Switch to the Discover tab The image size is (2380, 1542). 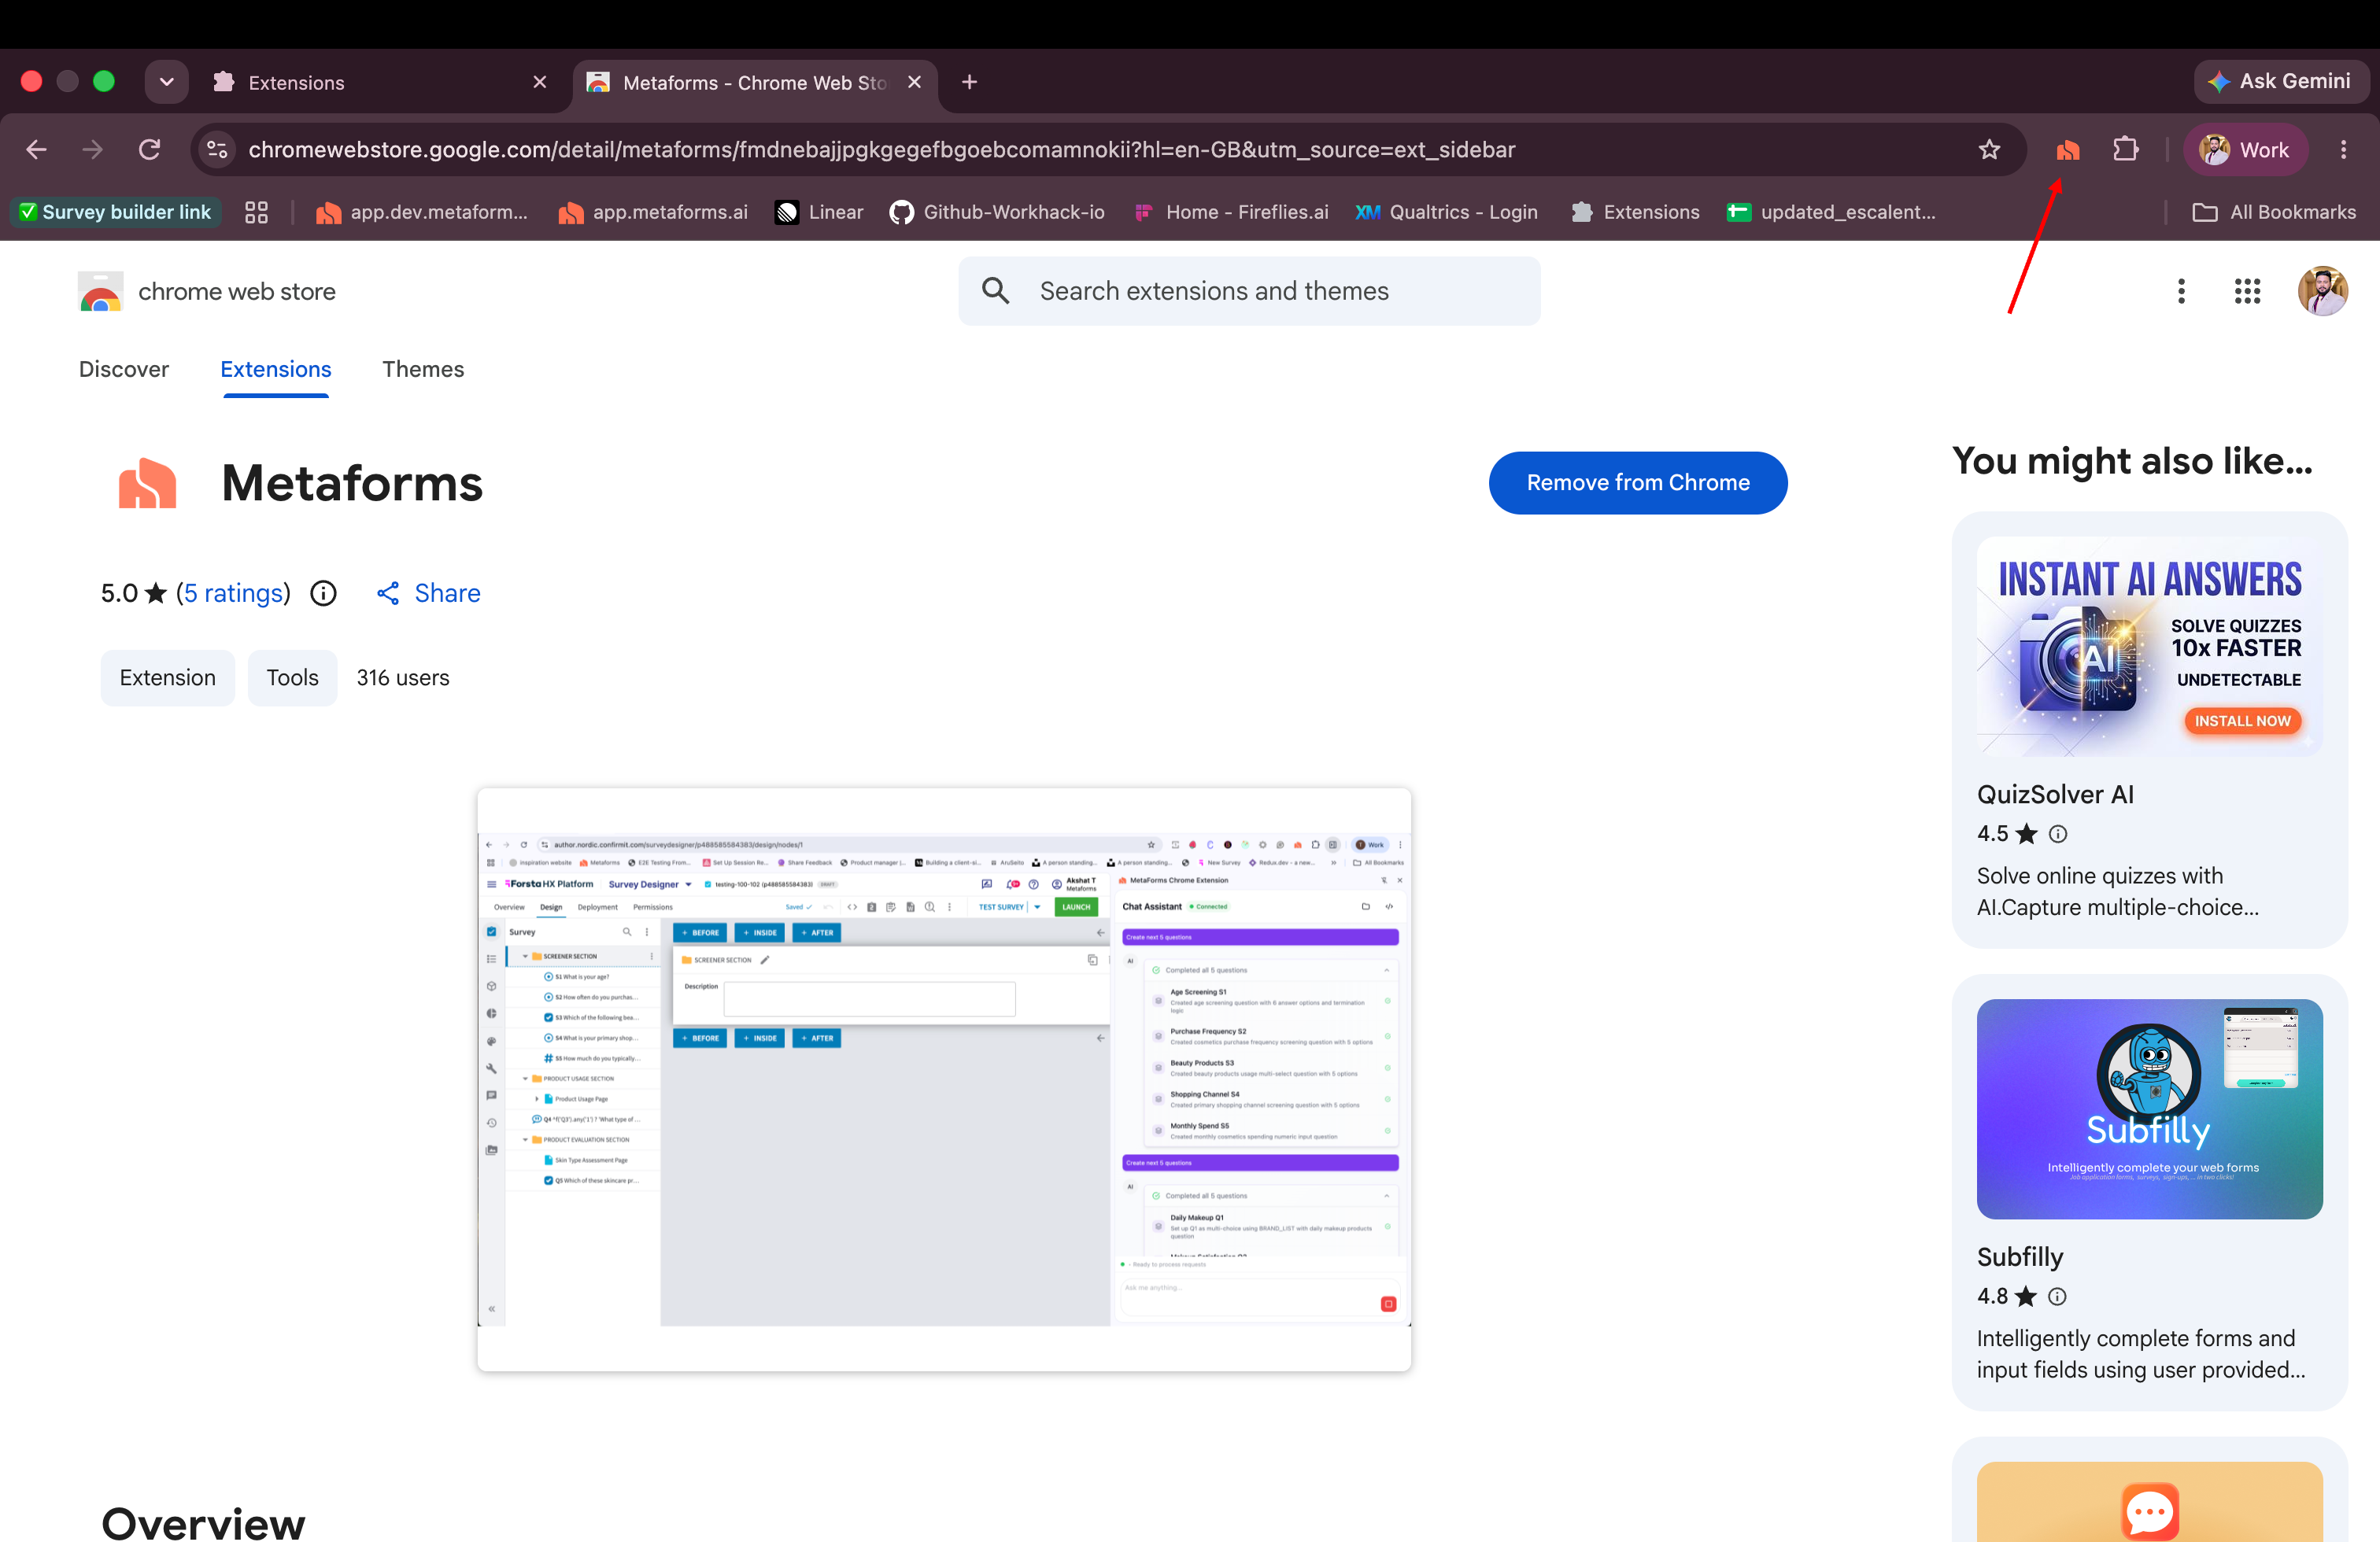pyautogui.click(x=124, y=369)
